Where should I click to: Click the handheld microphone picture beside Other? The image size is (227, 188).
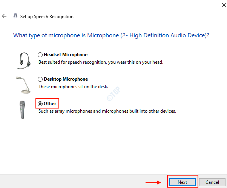click(x=22, y=110)
